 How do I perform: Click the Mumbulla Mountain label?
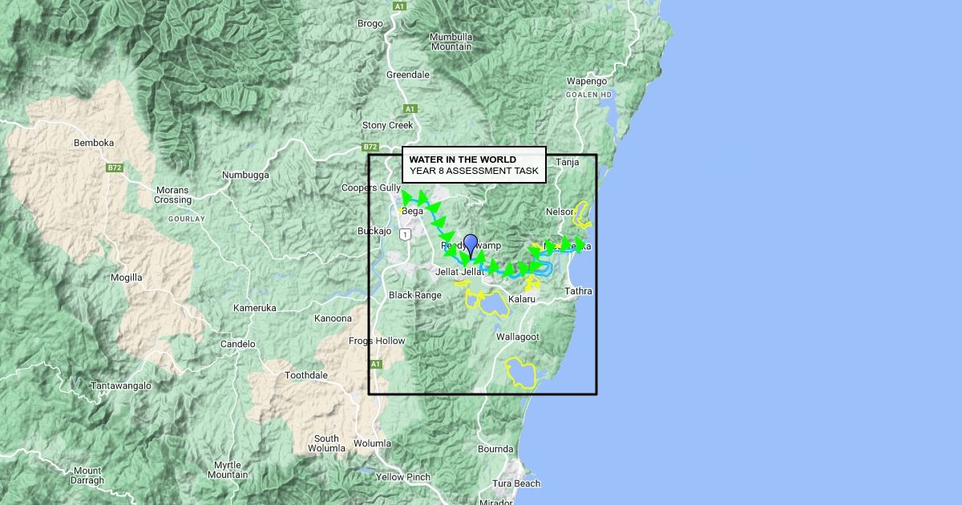pos(451,42)
